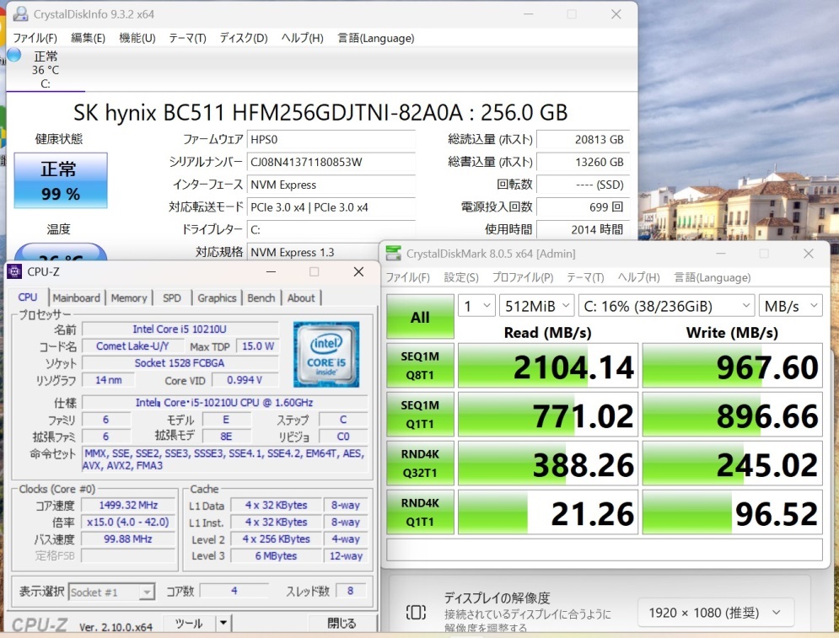This screenshot has height=638, width=839.
Task: Click the display resolution monitor icon
Action: click(x=416, y=613)
